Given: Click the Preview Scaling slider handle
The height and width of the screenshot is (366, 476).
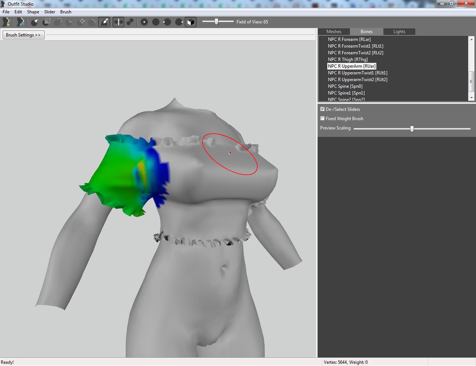Looking at the screenshot, I should (412, 129).
